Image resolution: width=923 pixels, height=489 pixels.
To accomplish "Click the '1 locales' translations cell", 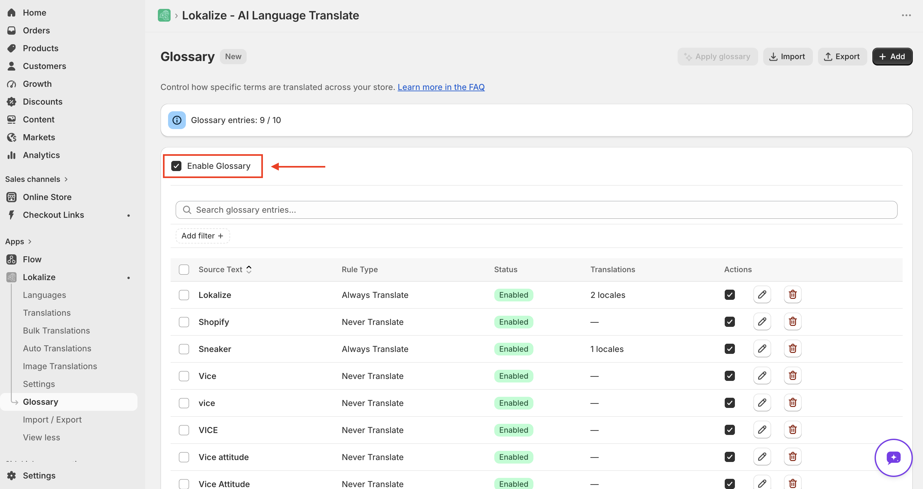I will 607,349.
